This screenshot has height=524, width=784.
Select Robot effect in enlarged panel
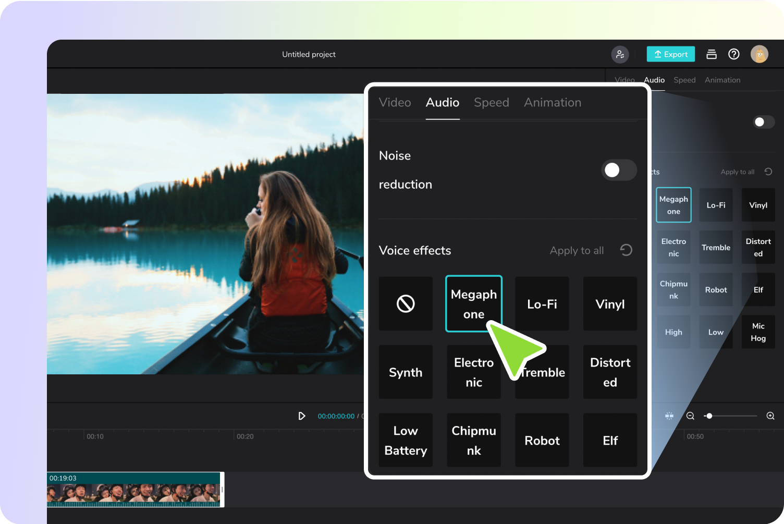coord(542,440)
